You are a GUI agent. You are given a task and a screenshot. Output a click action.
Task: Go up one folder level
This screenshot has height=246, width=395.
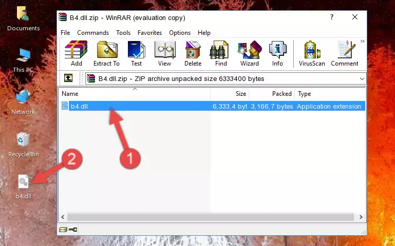68,78
